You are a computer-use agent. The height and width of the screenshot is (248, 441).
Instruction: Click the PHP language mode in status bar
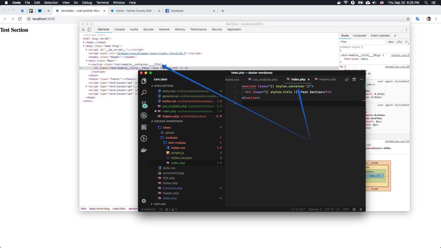click(346, 209)
